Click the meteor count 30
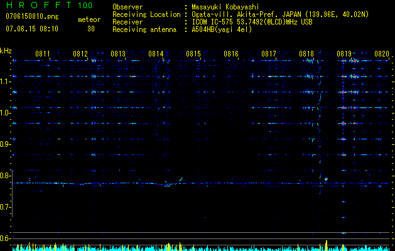 (x=91, y=29)
